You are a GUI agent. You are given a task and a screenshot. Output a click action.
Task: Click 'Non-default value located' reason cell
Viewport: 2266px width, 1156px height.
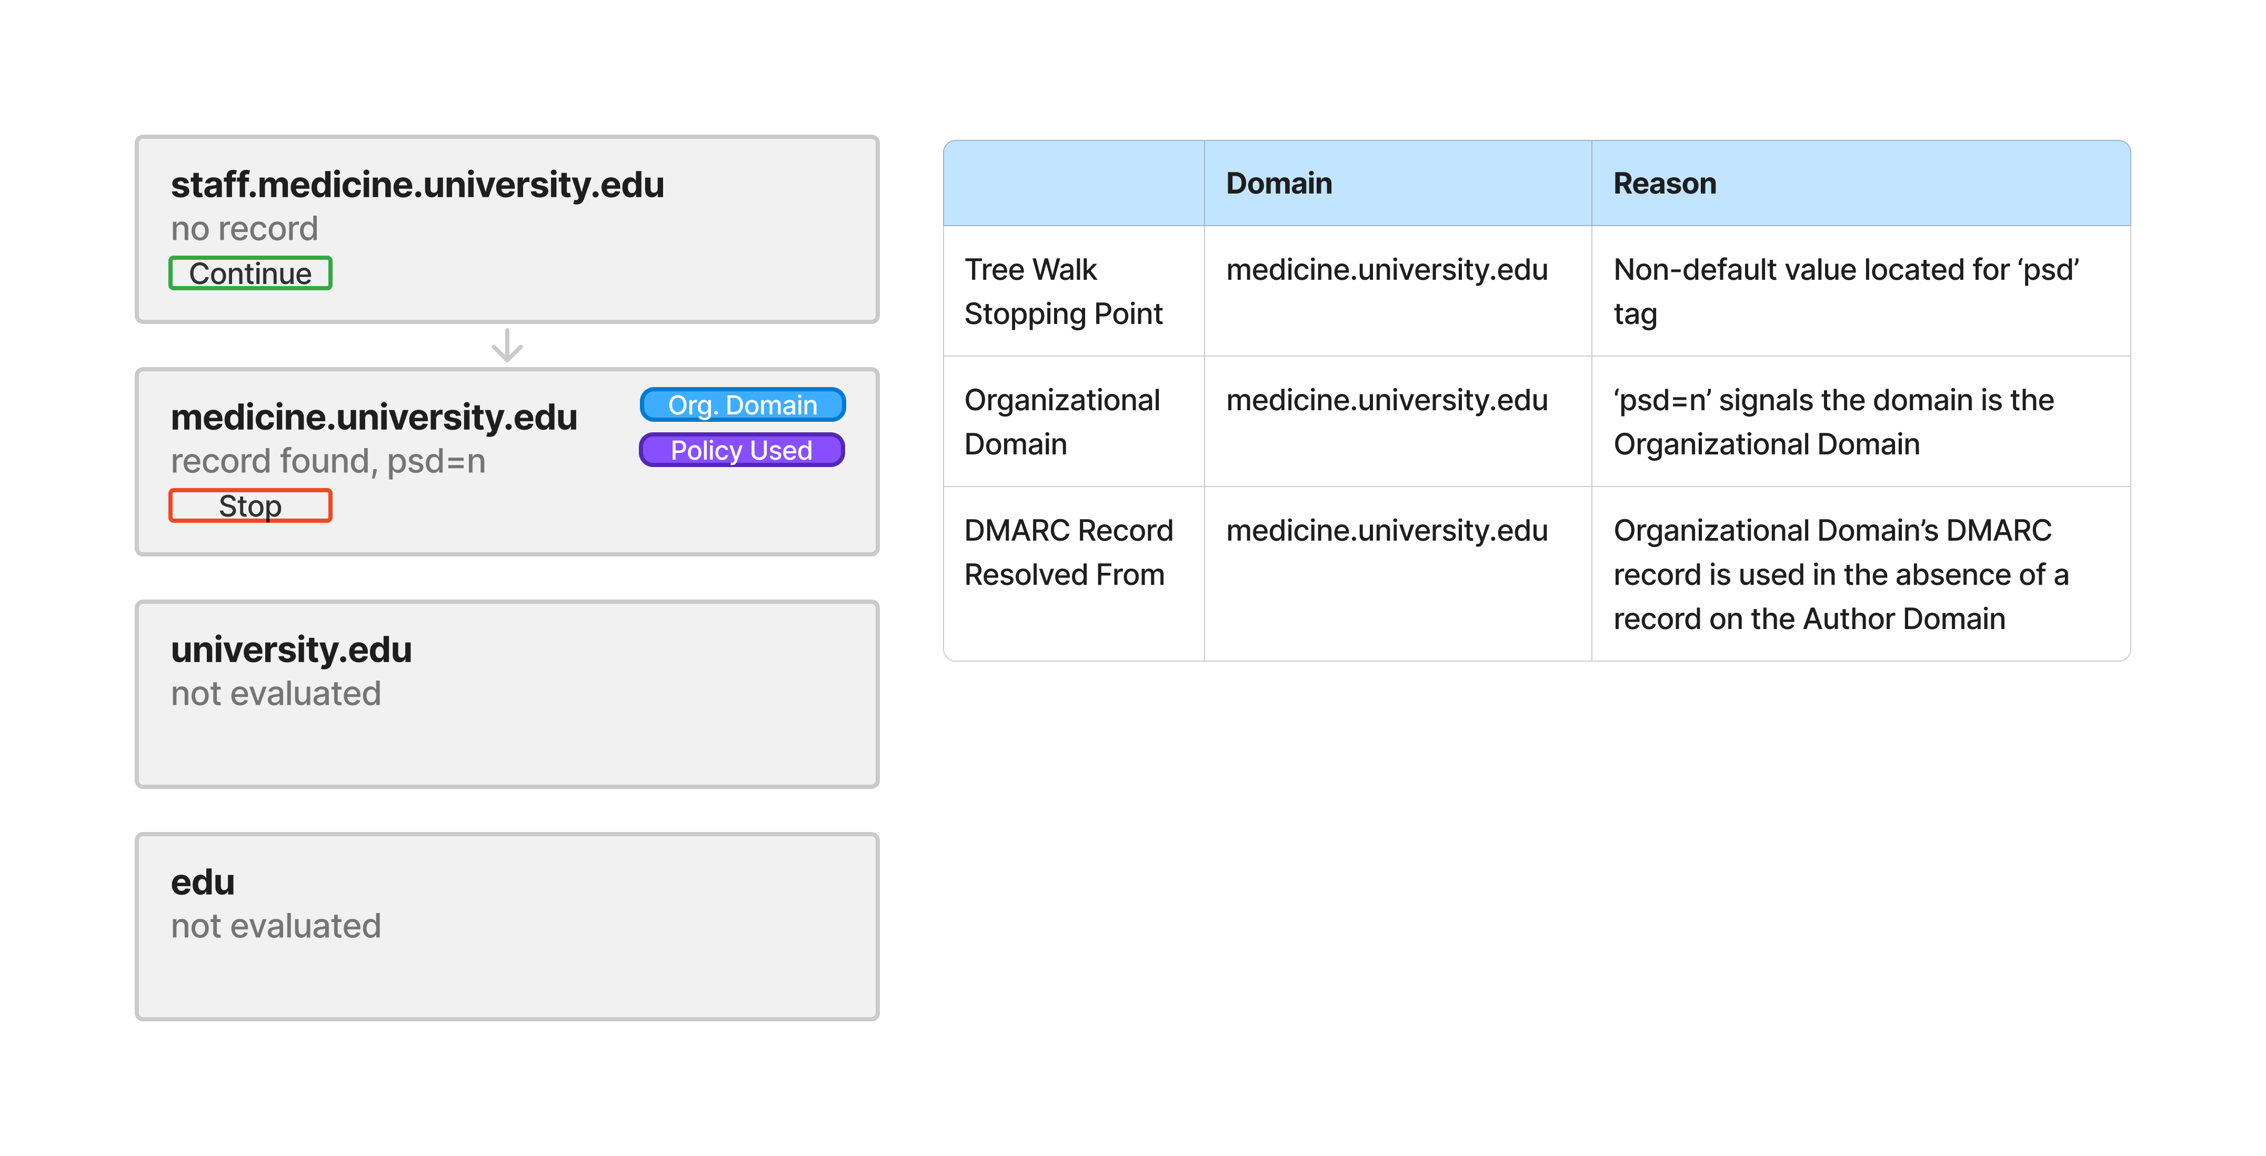pos(1860,291)
